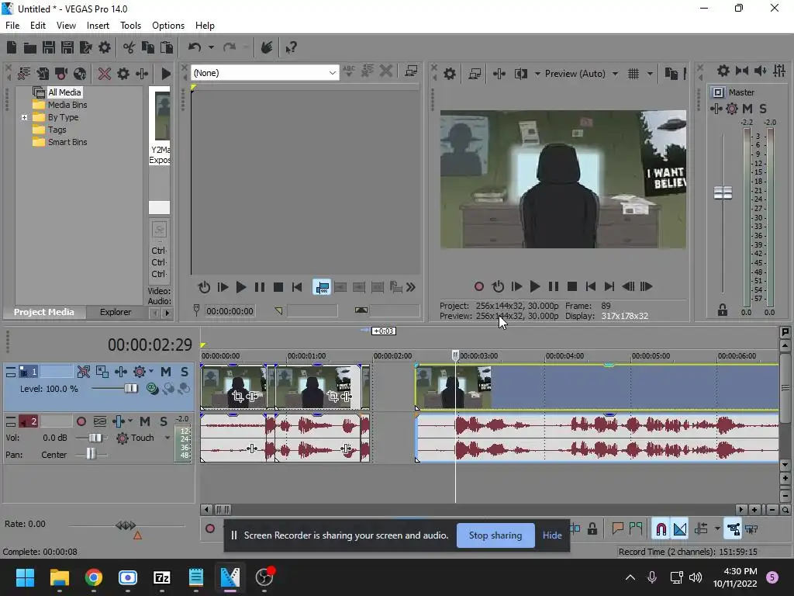The height and width of the screenshot is (596, 794).
Task: Select the Media Bins folder
Action: (x=67, y=105)
